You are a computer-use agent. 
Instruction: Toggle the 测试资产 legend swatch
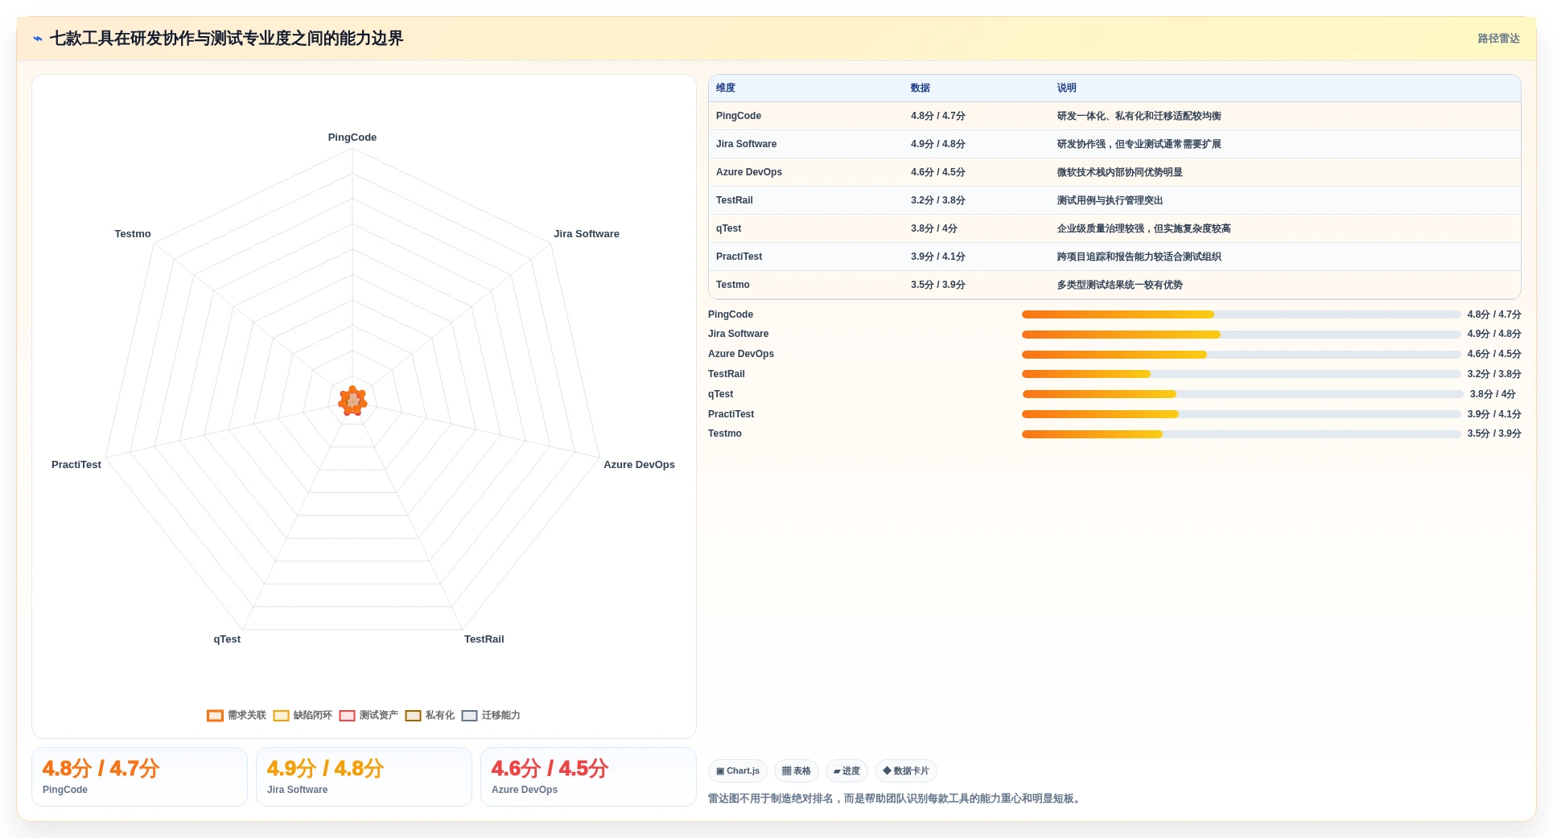tap(347, 716)
